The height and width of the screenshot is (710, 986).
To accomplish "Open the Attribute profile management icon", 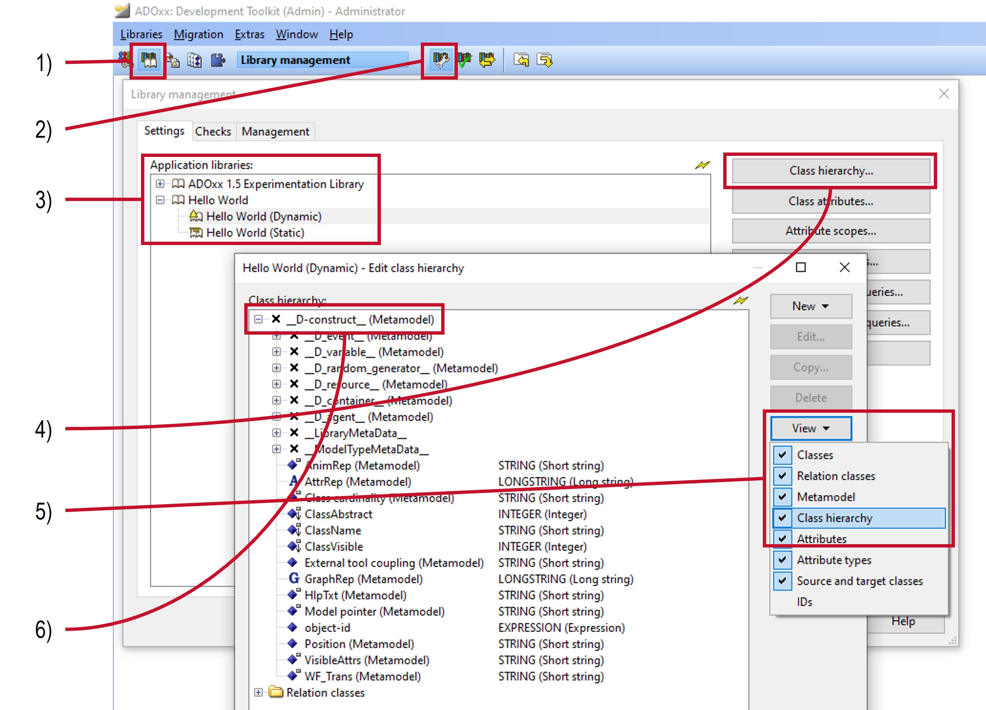I will point(194,60).
